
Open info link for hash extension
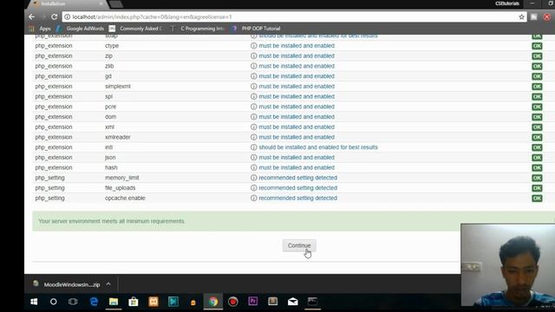pyautogui.click(x=297, y=167)
